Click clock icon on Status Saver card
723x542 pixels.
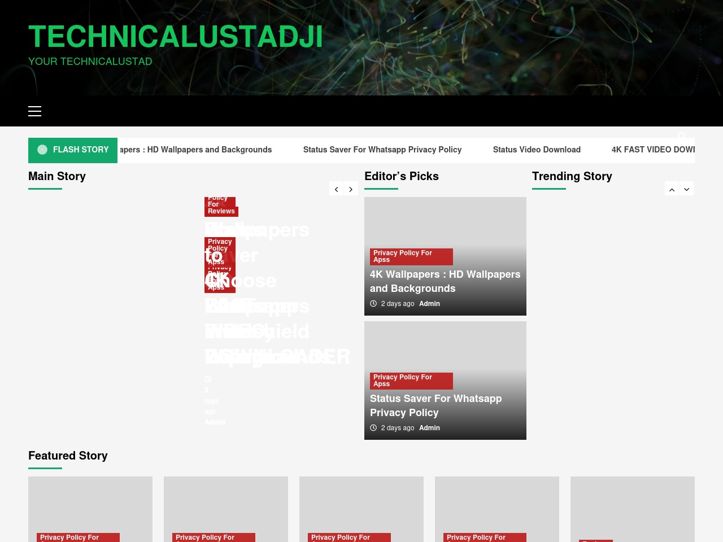point(373,428)
